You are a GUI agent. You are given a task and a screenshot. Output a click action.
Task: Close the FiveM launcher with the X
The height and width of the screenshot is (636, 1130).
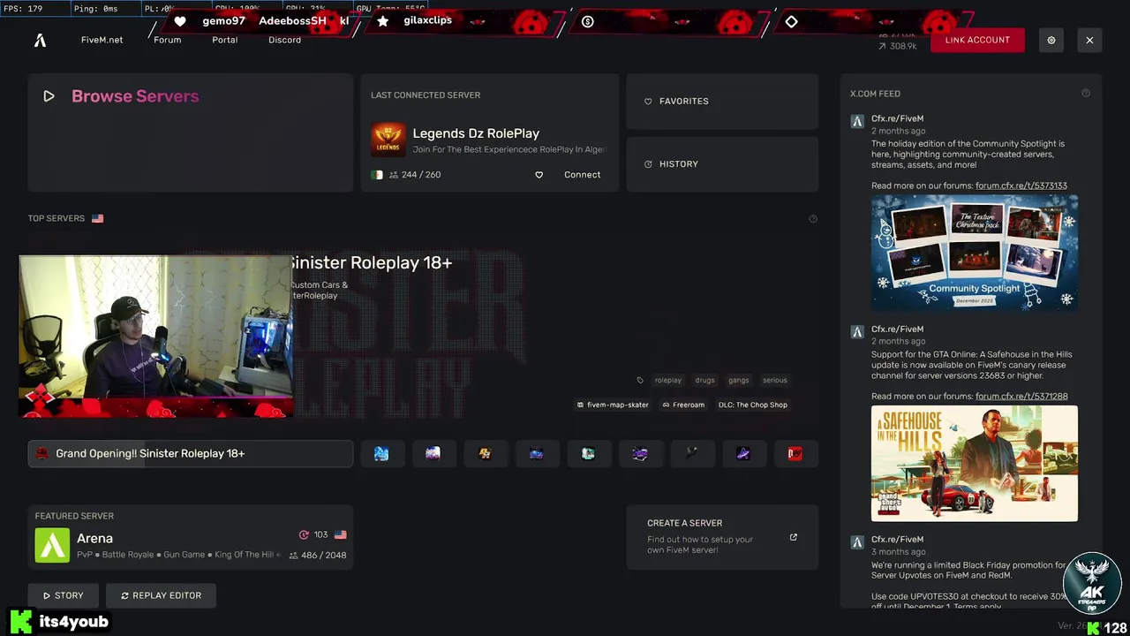(1089, 40)
